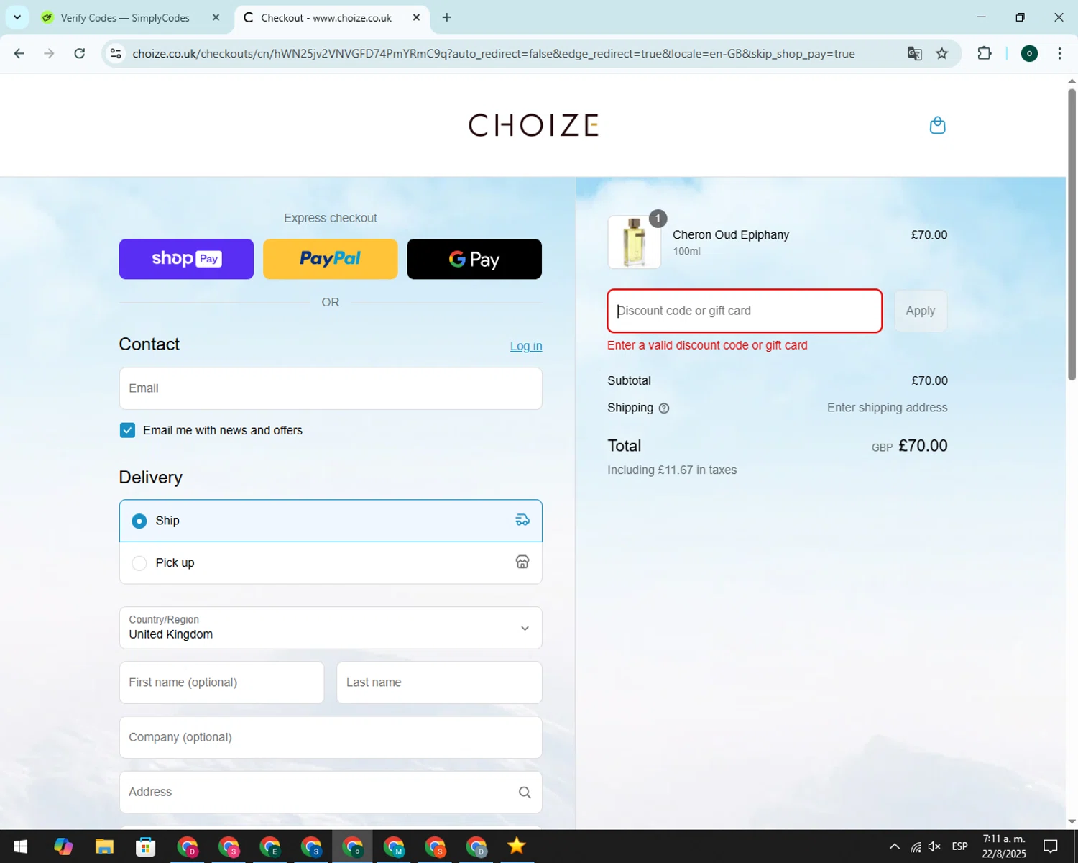Close the Verify Codes tab
Screen dimensions: 1078x863
point(216,17)
